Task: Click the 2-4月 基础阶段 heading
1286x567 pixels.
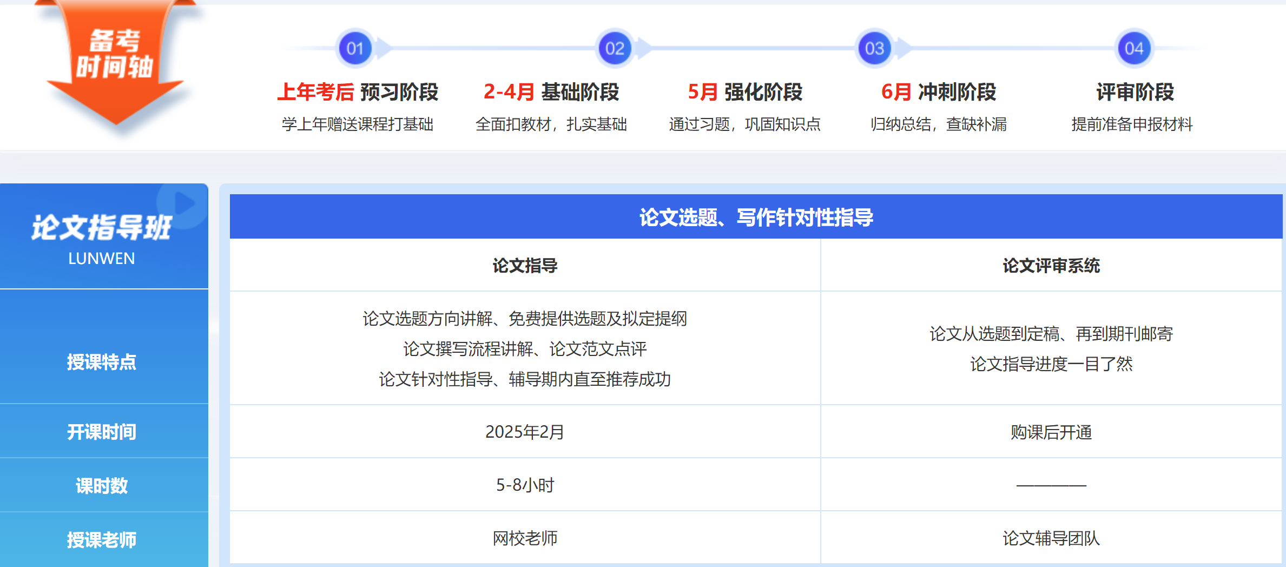Action: point(551,92)
